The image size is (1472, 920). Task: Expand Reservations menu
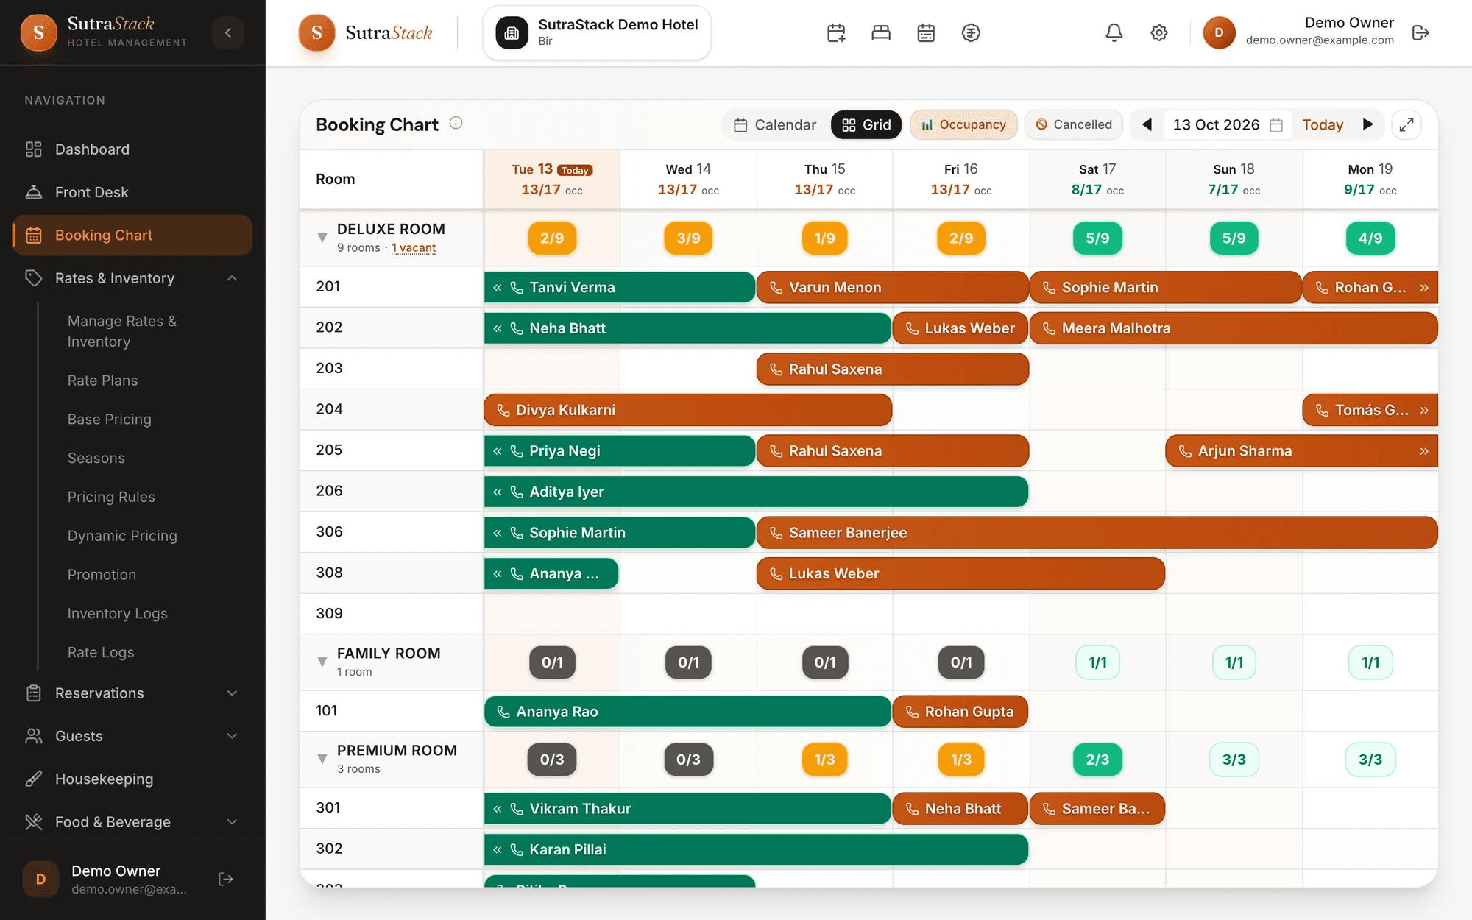coord(232,693)
